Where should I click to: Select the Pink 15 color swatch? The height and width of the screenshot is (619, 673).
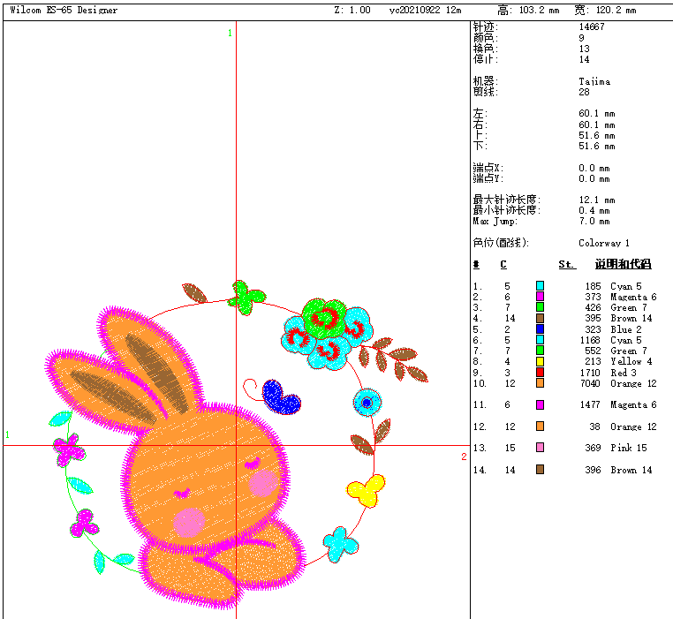(x=540, y=448)
